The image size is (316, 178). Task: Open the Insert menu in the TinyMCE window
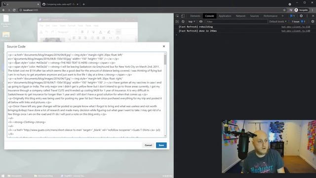63,26
